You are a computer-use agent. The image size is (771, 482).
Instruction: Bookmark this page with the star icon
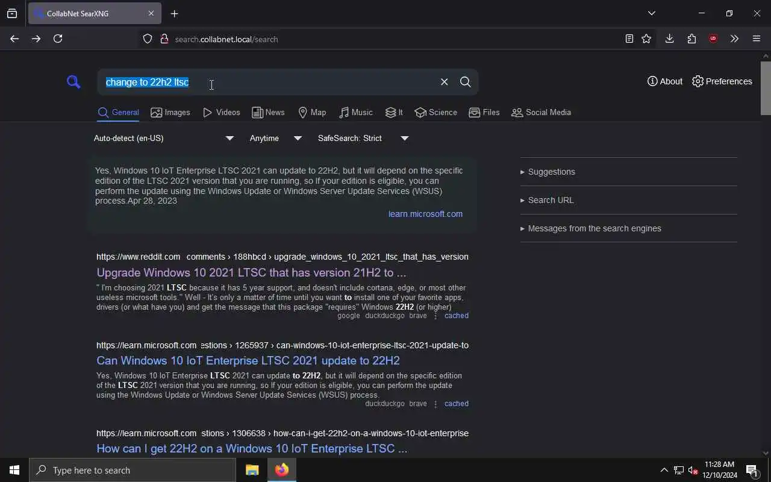(646, 39)
